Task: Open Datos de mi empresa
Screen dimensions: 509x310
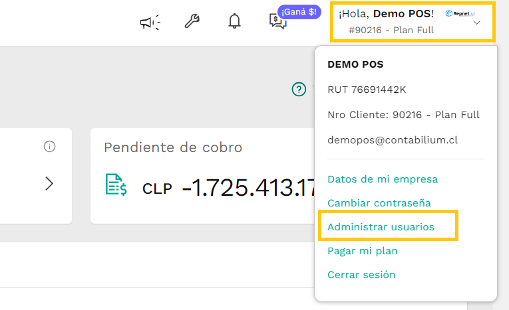Action: [x=383, y=179]
